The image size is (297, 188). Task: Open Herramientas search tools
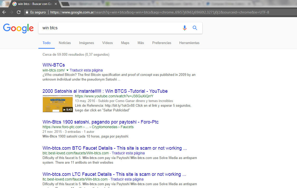pos(189,43)
